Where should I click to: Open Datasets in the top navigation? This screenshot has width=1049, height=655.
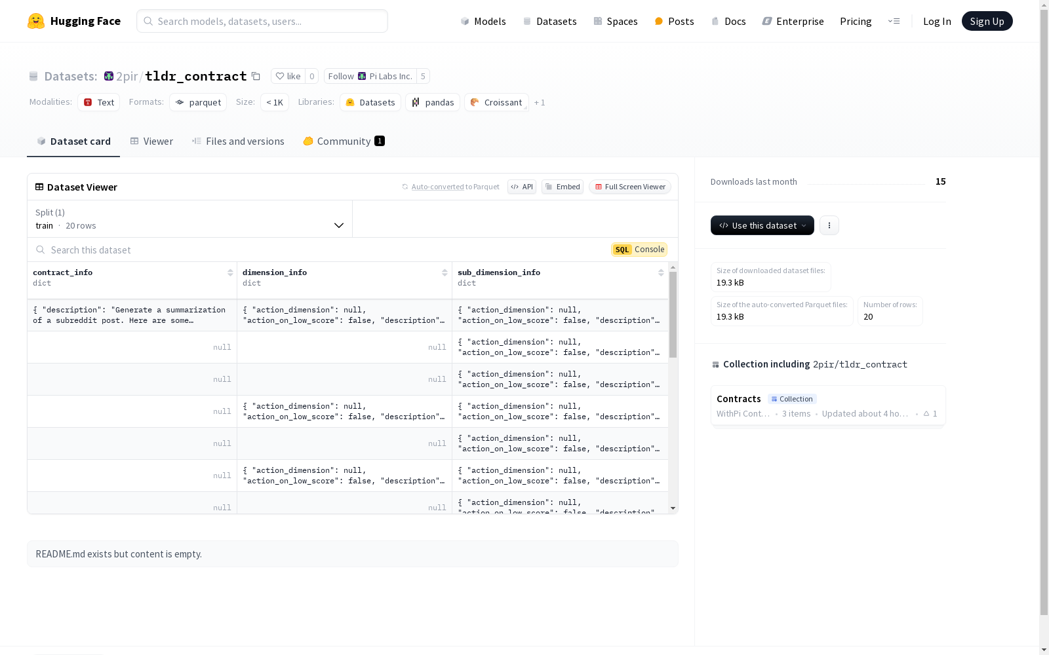pyautogui.click(x=549, y=21)
